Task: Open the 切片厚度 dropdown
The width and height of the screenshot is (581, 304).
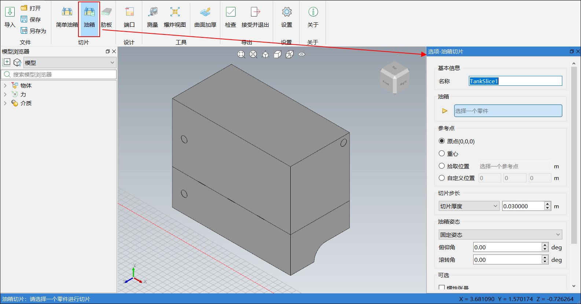Action: [469, 206]
